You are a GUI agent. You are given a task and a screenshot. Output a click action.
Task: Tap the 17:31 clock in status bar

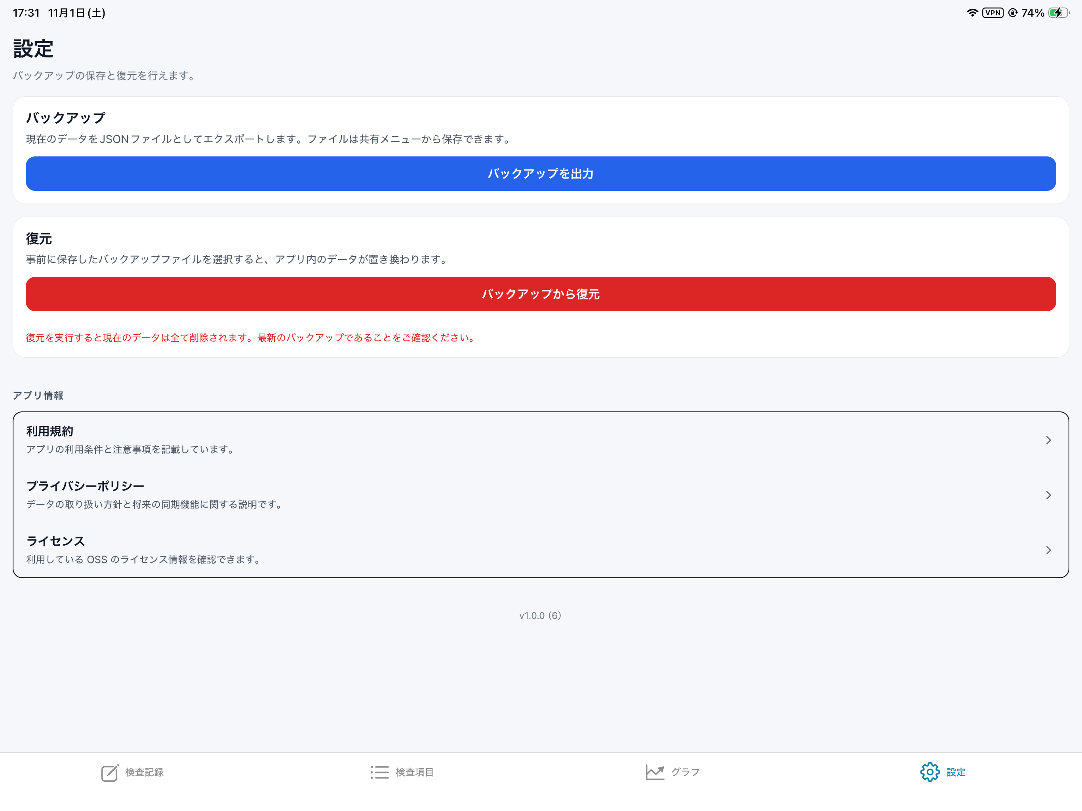click(x=26, y=13)
